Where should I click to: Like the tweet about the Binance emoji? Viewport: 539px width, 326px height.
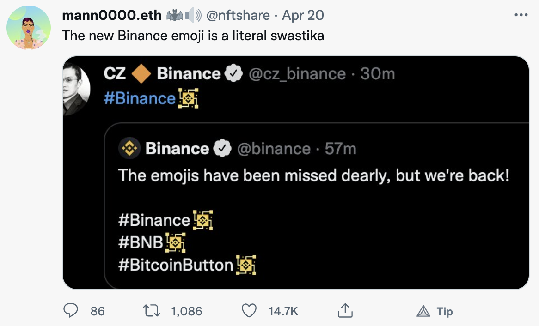click(249, 311)
